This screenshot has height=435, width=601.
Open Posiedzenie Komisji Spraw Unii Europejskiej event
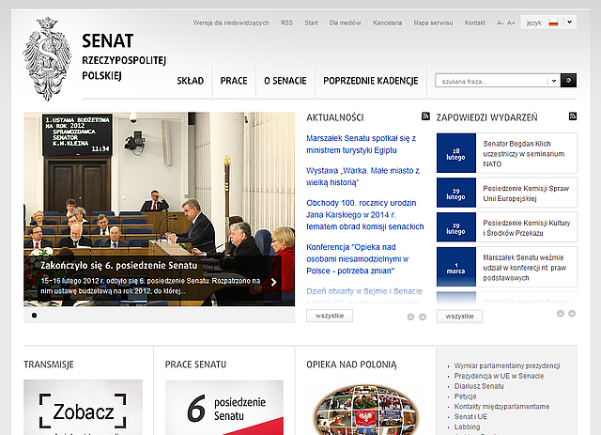(x=526, y=194)
